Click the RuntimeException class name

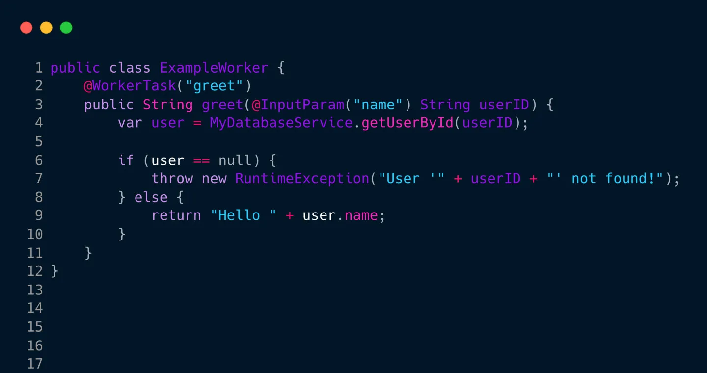[302, 178]
